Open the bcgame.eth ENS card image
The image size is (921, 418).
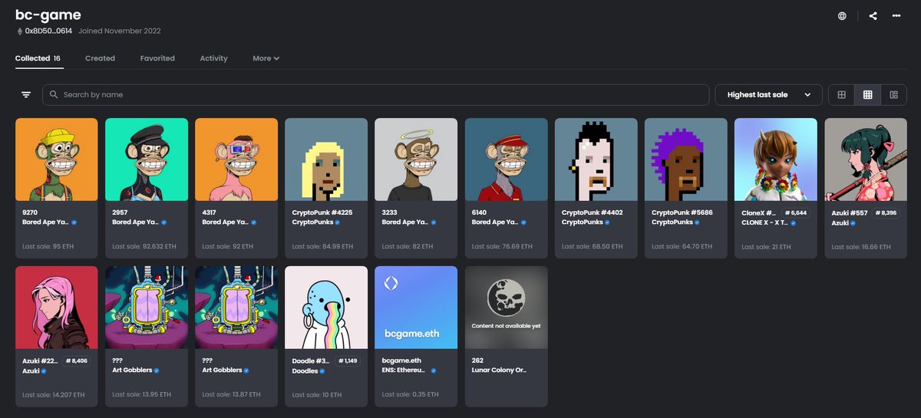click(416, 308)
